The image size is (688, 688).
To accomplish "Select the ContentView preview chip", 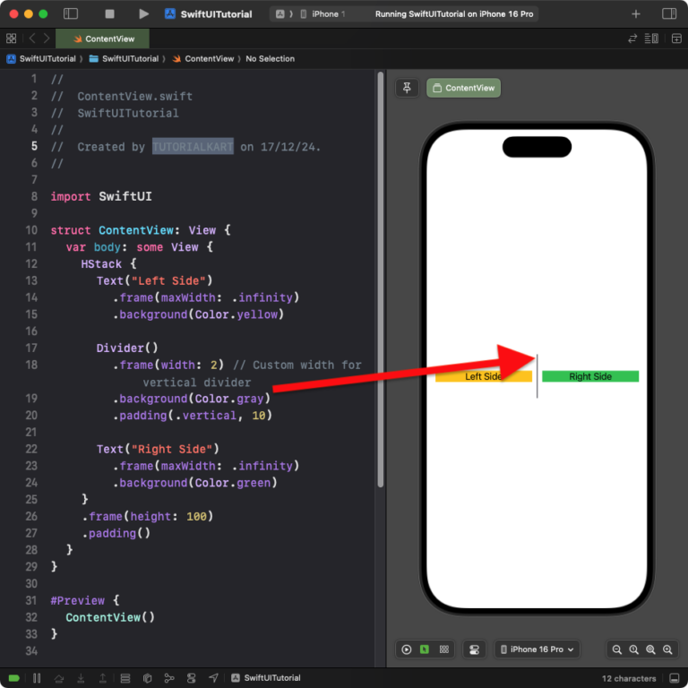I will (463, 88).
